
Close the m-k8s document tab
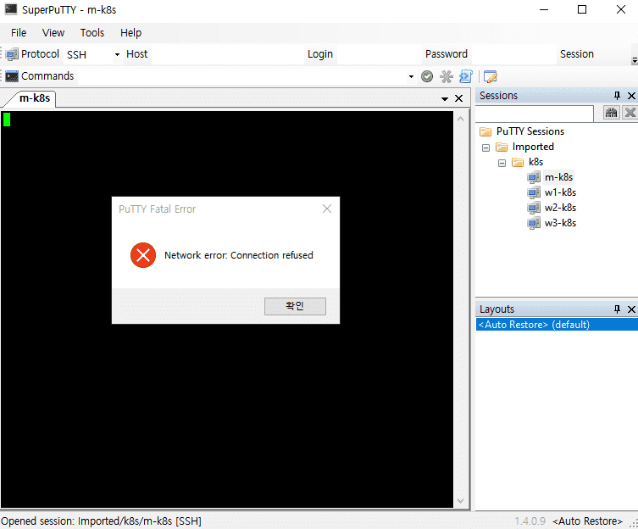pyautogui.click(x=458, y=98)
